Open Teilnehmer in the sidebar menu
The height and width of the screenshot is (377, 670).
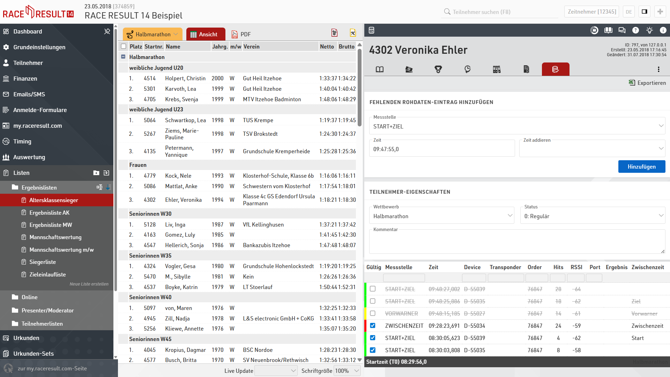28,63
